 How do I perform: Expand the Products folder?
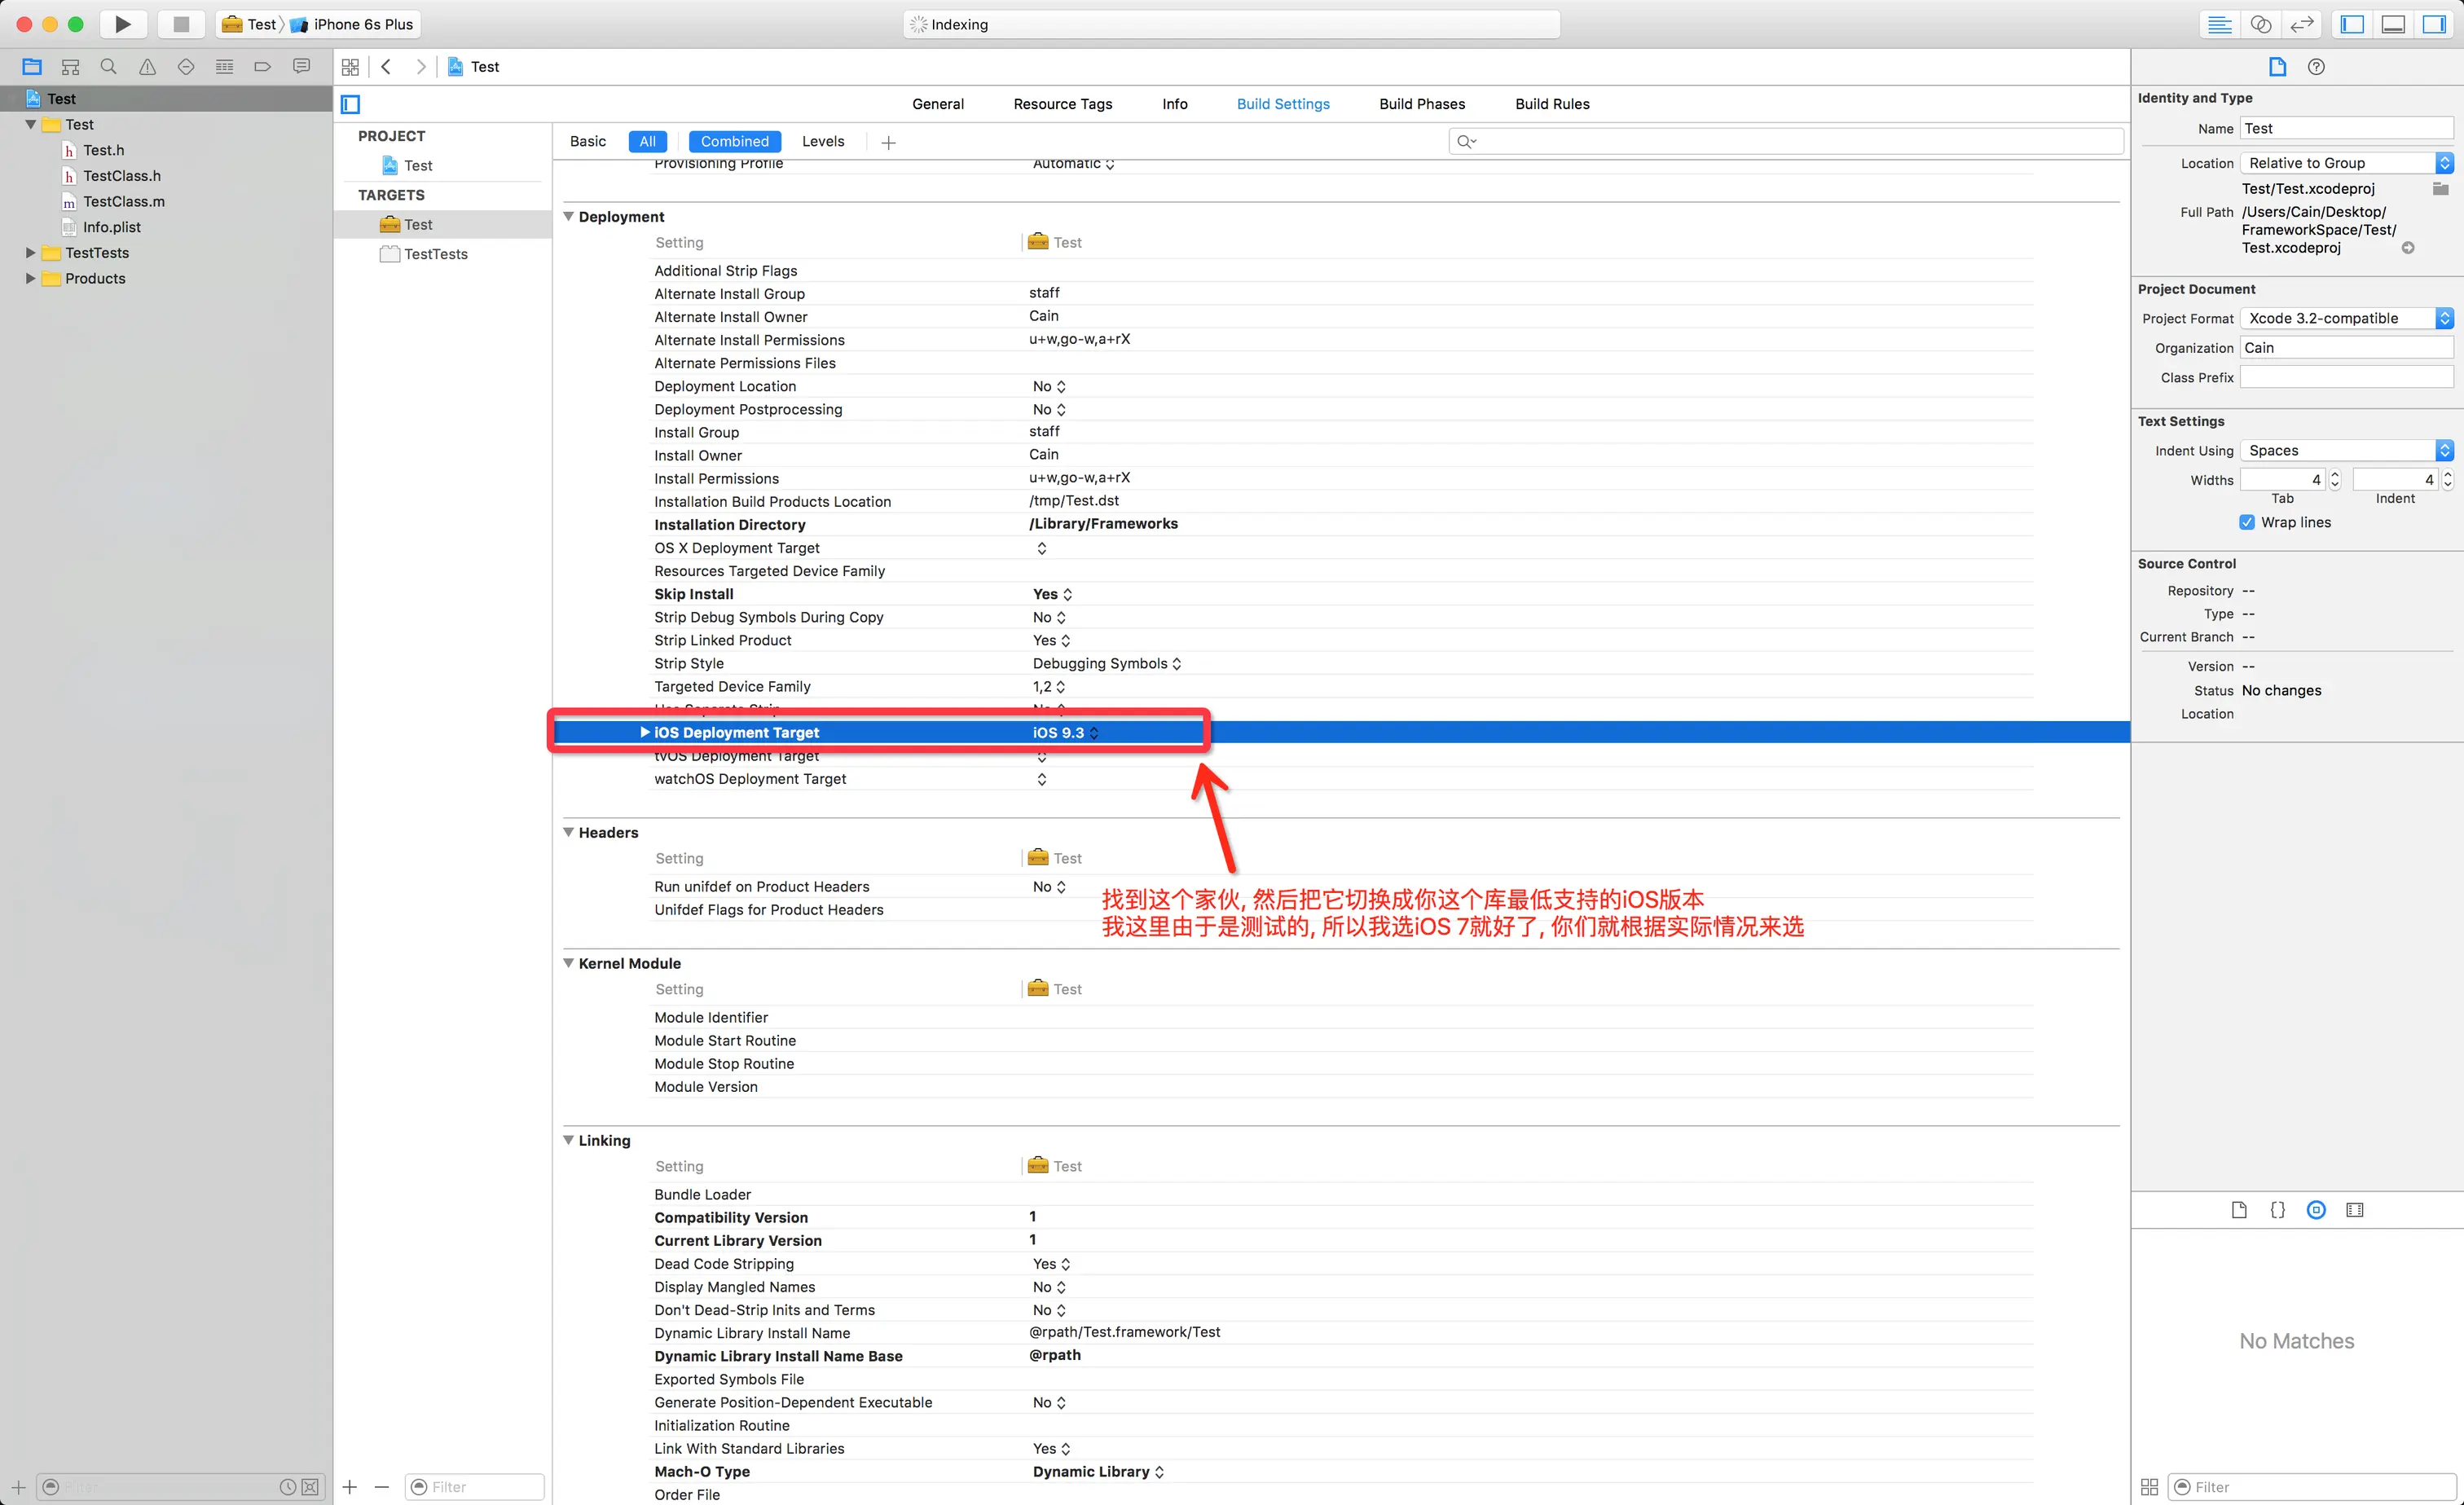tap(30, 278)
